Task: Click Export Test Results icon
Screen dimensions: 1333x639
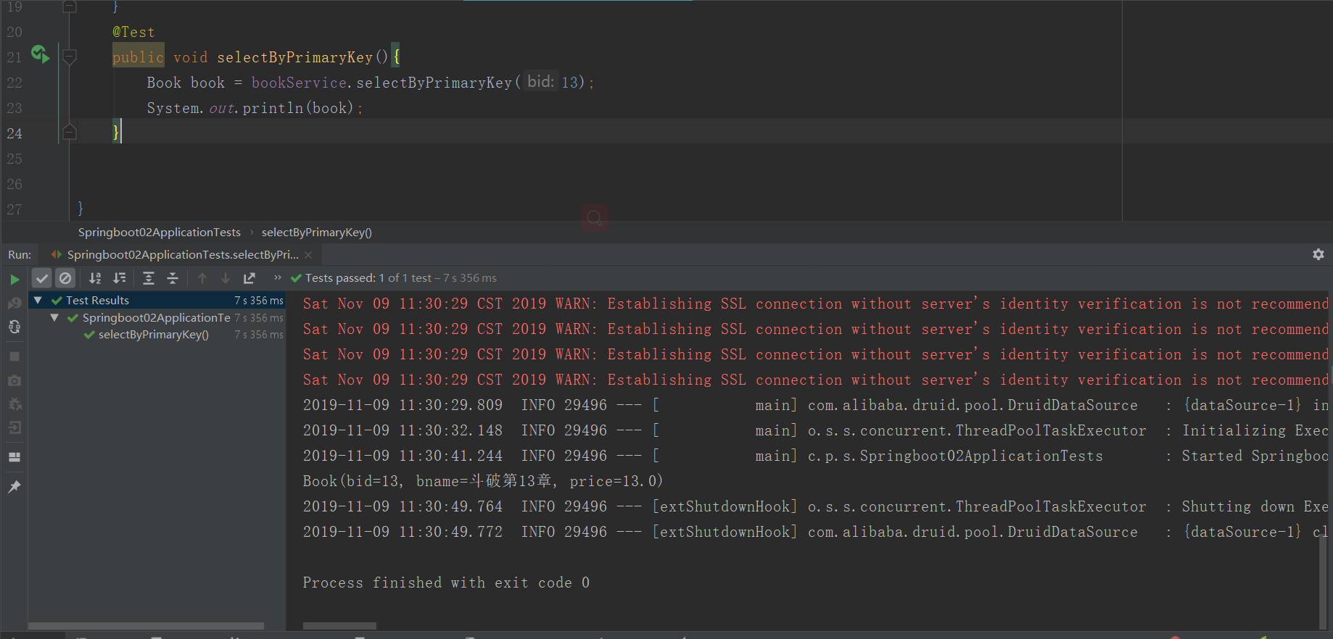Action: tap(249, 278)
